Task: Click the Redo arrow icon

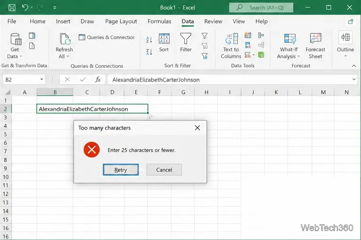Action: pyautogui.click(x=40, y=8)
